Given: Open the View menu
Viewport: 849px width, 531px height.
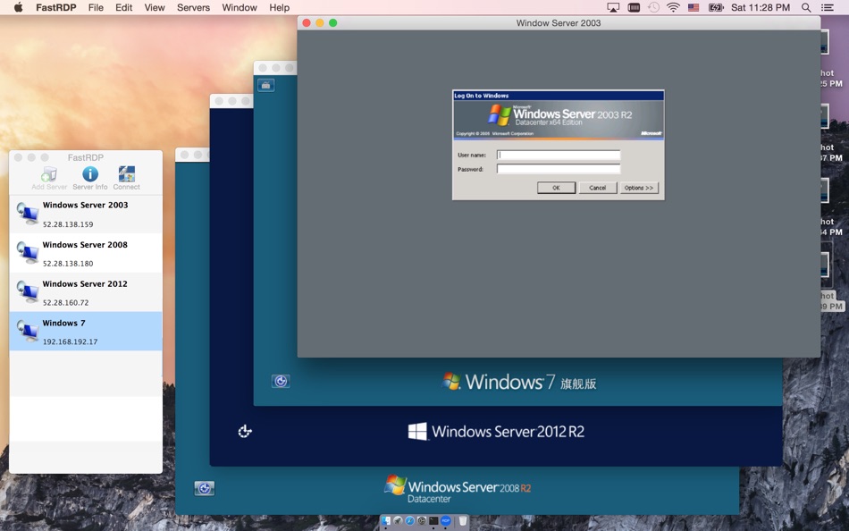Looking at the screenshot, I should click(155, 7).
